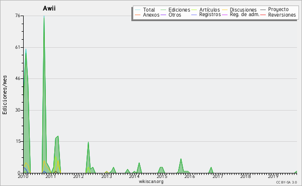Click the y-axis value 76
302x186 pixels.
coord(18,16)
